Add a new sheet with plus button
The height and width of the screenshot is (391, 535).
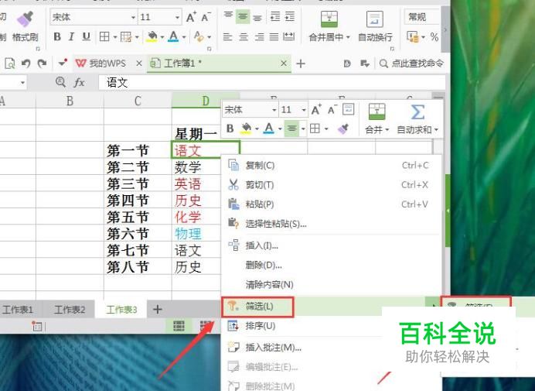point(157,309)
